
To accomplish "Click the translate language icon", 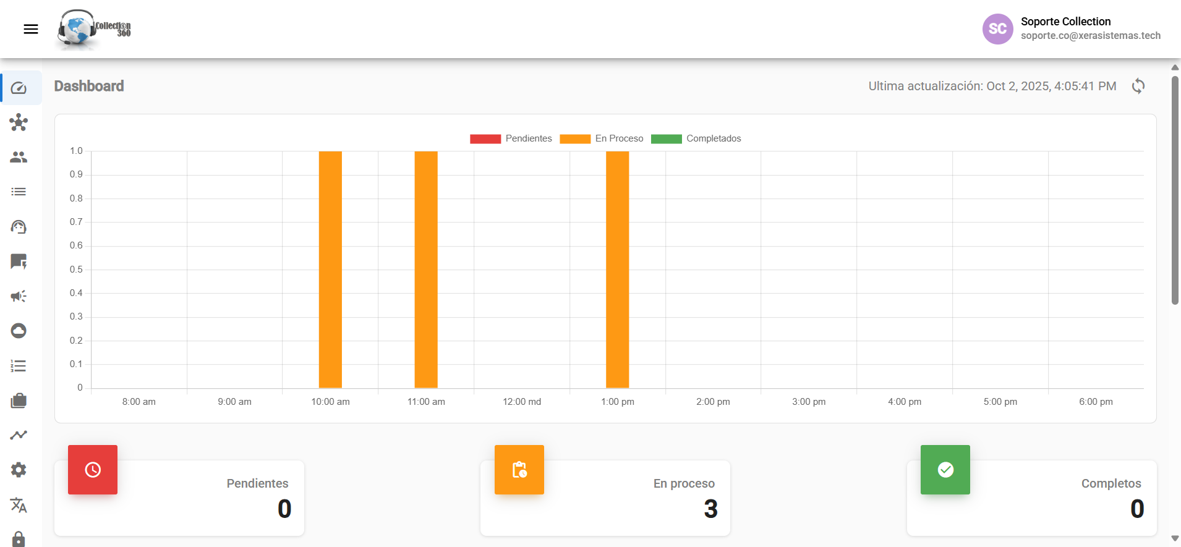I will click(x=19, y=505).
